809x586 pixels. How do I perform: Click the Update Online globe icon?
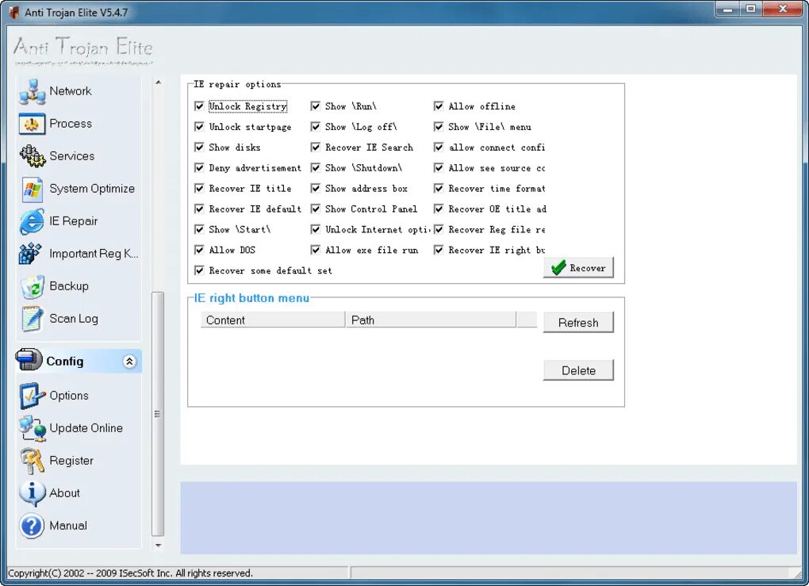[x=32, y=428]
